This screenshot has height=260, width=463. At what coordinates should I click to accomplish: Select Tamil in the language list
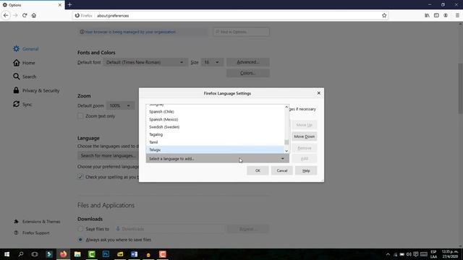click(215, 142)
